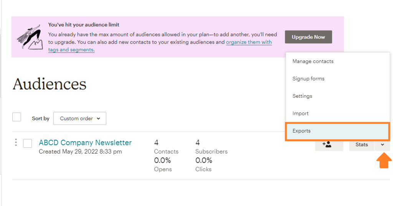View Stats for ABCD Company Newsletter
This screenshot has width=393, height=206.
pyautogui.click(x=362, y=144)
